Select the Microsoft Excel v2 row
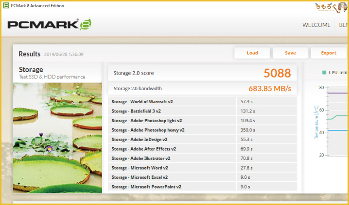 pyautogui.click(x=202, y=177)
